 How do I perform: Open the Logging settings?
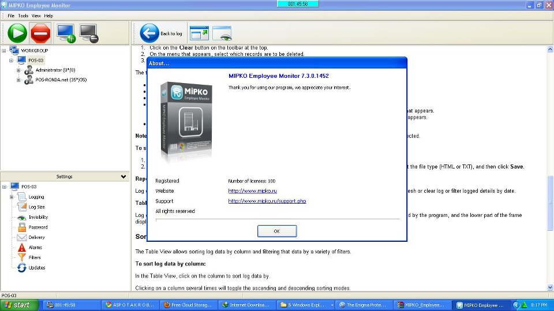(x=36, y=197)
